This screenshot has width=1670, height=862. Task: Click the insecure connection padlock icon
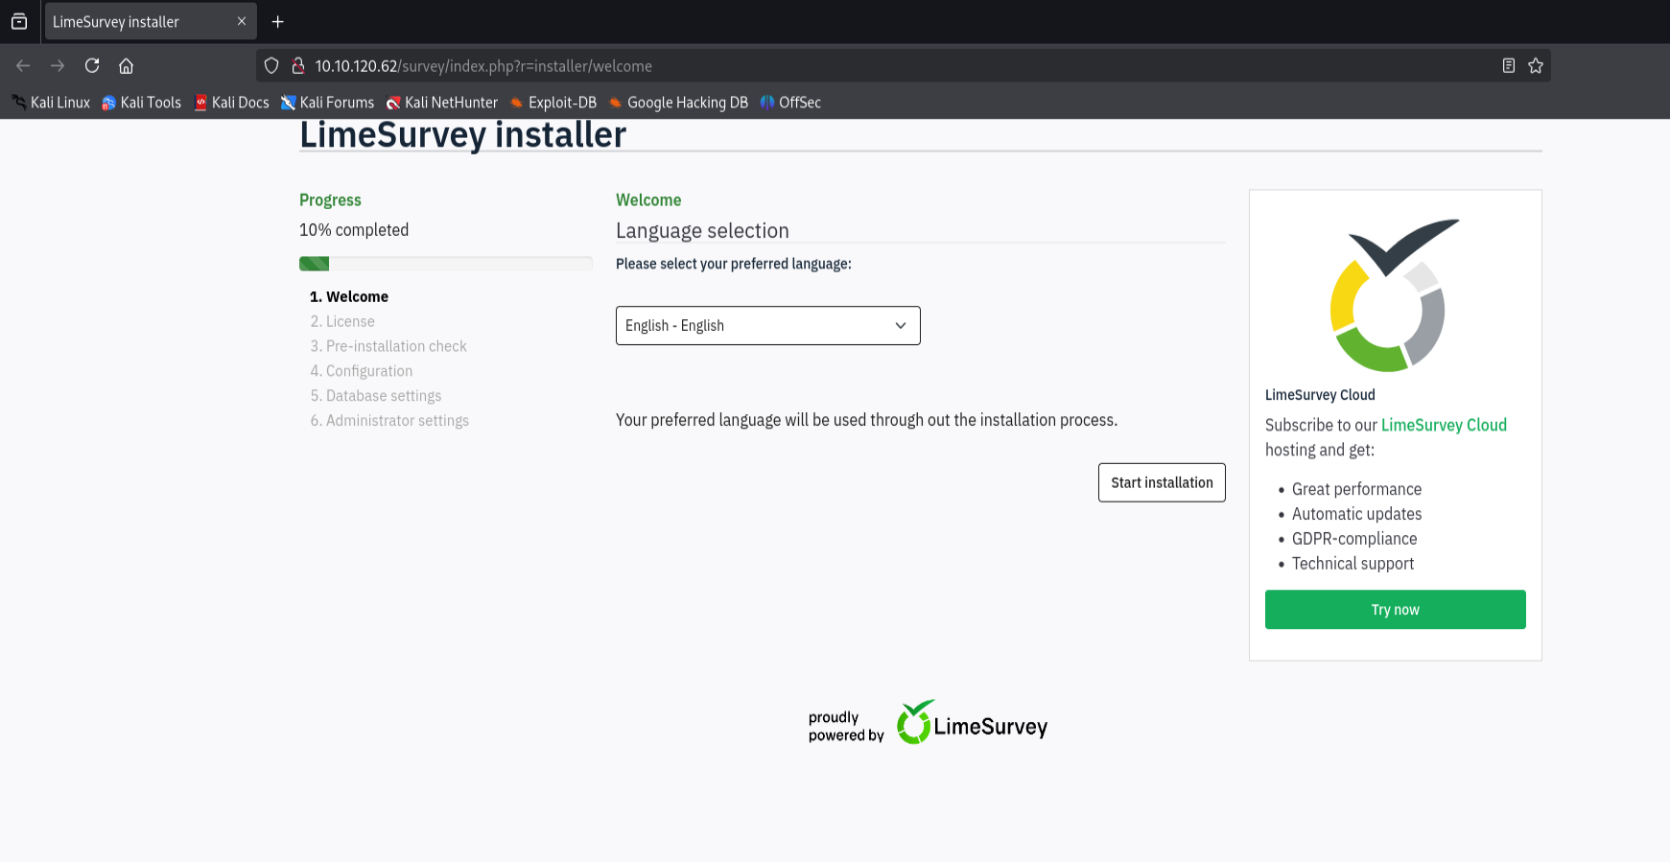[298, 66]
